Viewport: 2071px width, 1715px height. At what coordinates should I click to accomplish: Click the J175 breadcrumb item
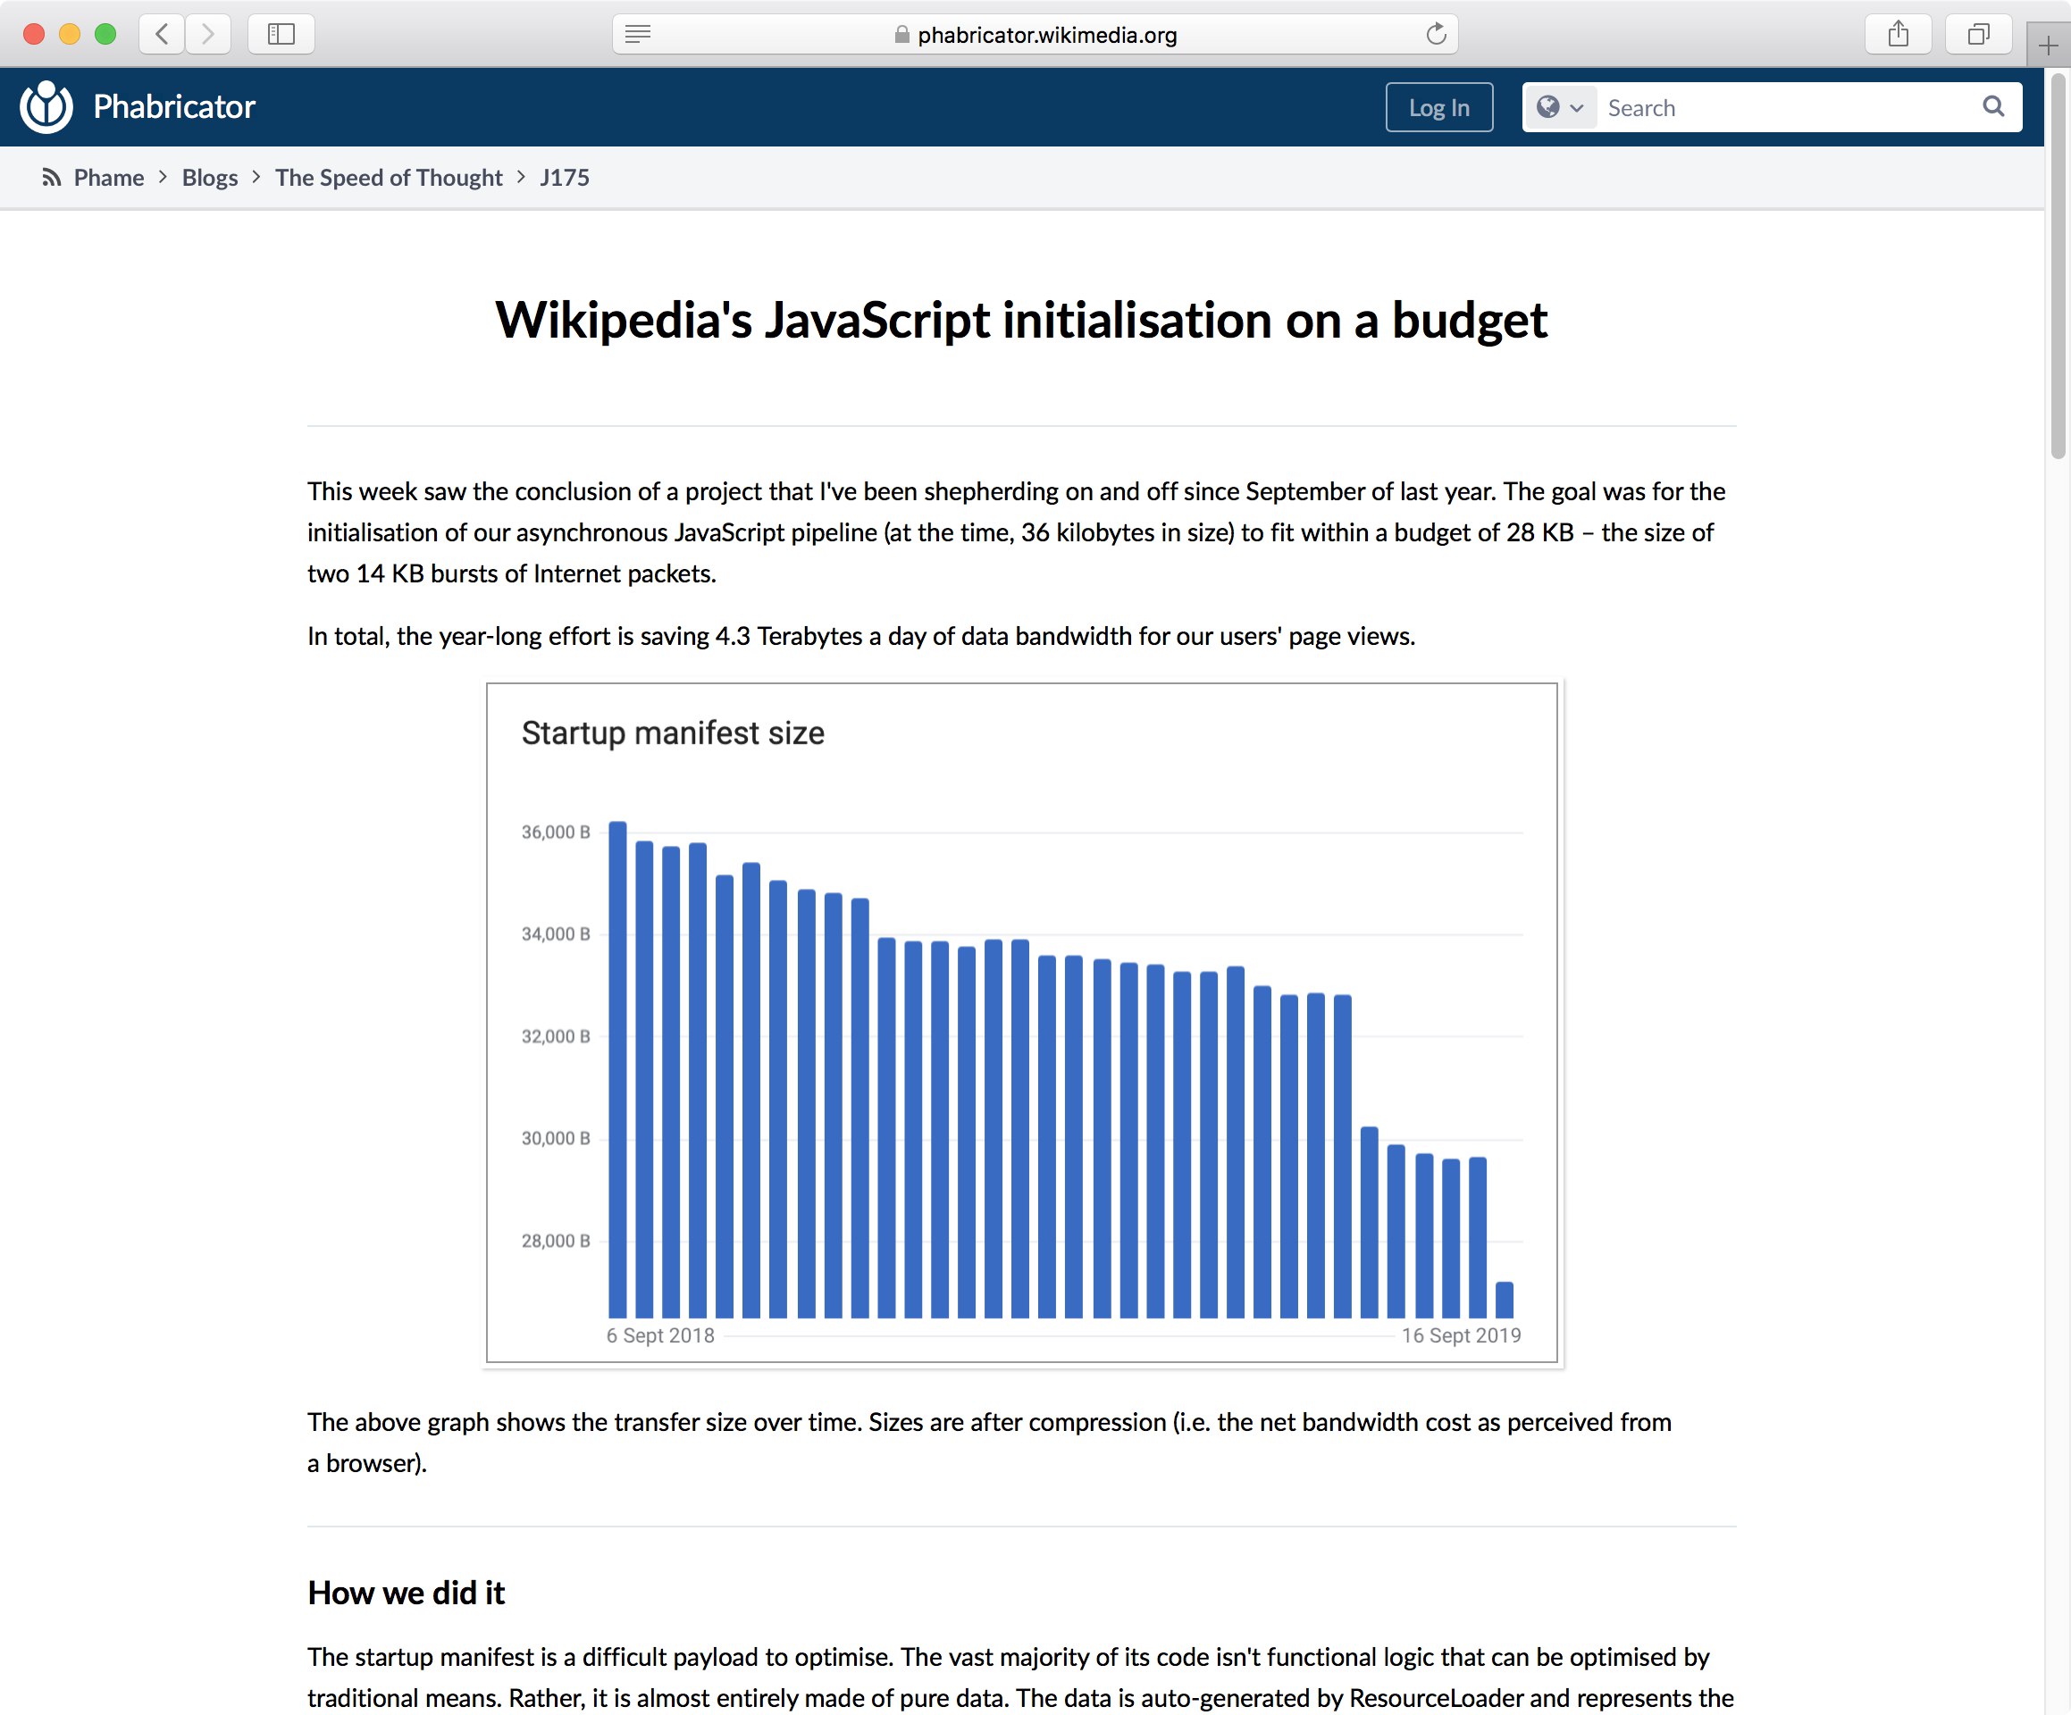click(x=564, y=178)
